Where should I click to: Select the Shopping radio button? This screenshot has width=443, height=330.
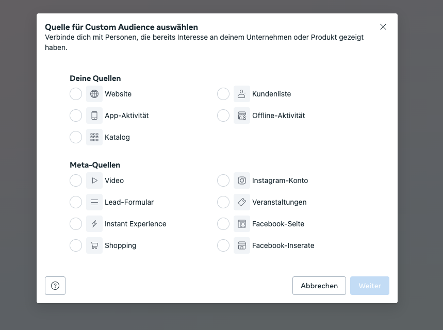pos(76,245)
